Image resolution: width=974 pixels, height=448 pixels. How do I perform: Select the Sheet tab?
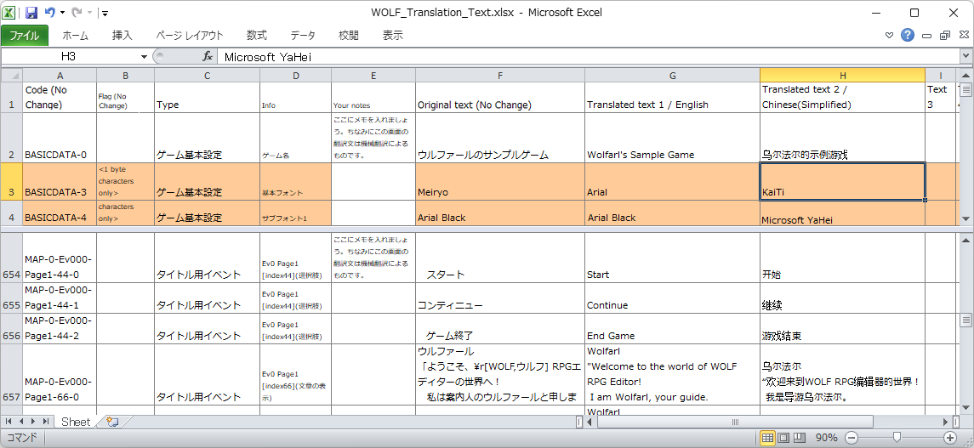coord(75,422)
